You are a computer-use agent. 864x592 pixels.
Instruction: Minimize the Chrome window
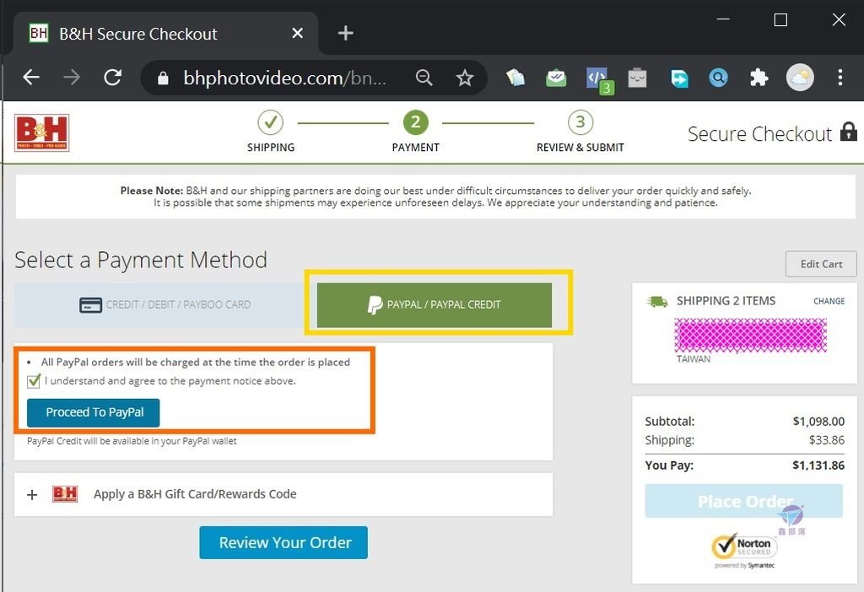[723, 19]
